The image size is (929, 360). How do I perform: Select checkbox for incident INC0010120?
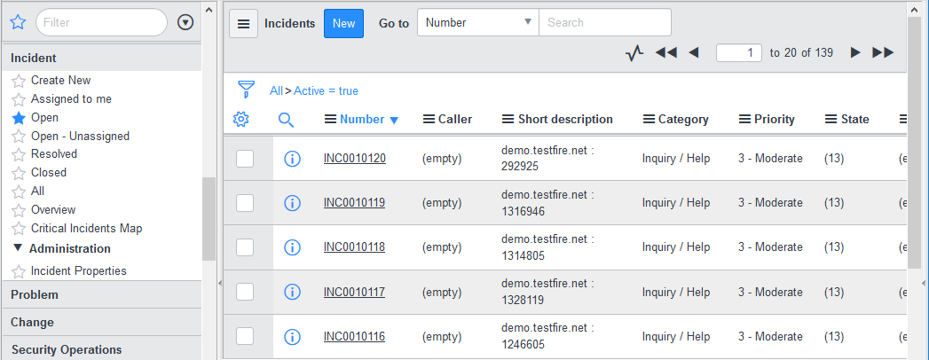click(245, 159)
